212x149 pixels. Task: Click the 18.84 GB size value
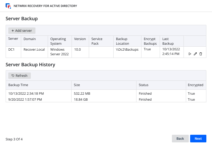coord(81,100)
